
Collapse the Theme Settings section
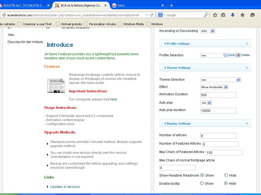(x=205, y=68)
